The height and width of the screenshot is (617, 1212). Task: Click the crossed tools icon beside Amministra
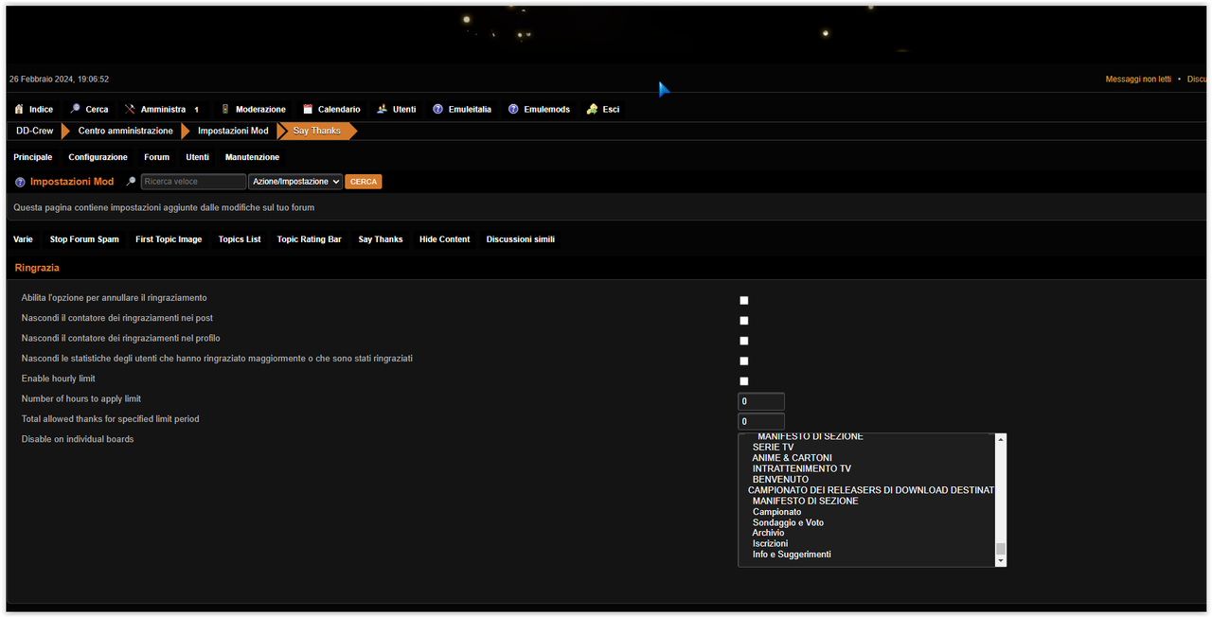coord(130,109)
